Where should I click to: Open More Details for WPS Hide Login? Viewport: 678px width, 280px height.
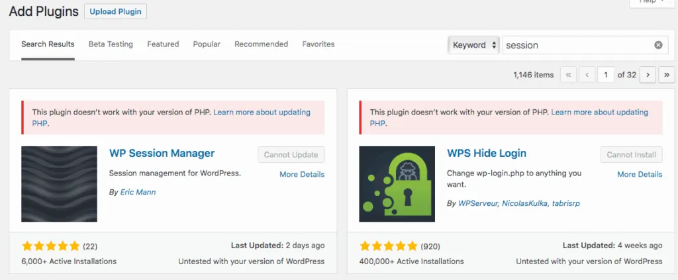[x=640, y=175]
